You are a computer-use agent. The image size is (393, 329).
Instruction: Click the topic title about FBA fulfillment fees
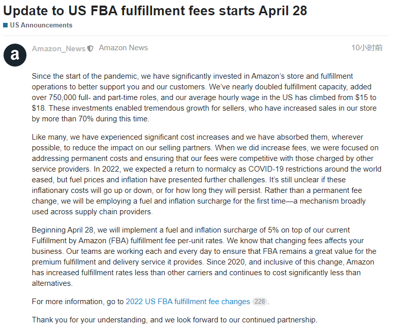155,11
